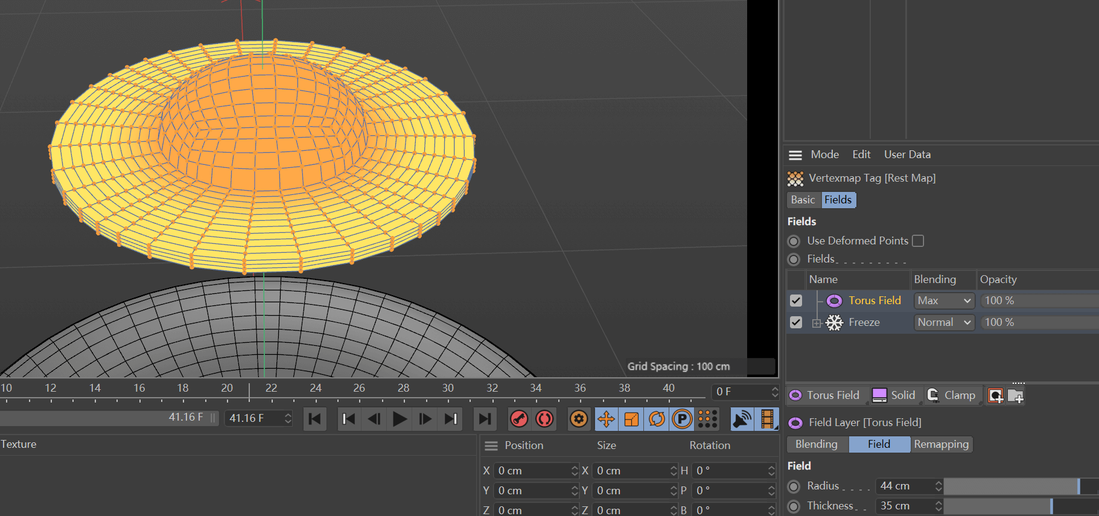
Task: Click Freeze opacity 100 % slider
Action: [x=1039, y=322]
